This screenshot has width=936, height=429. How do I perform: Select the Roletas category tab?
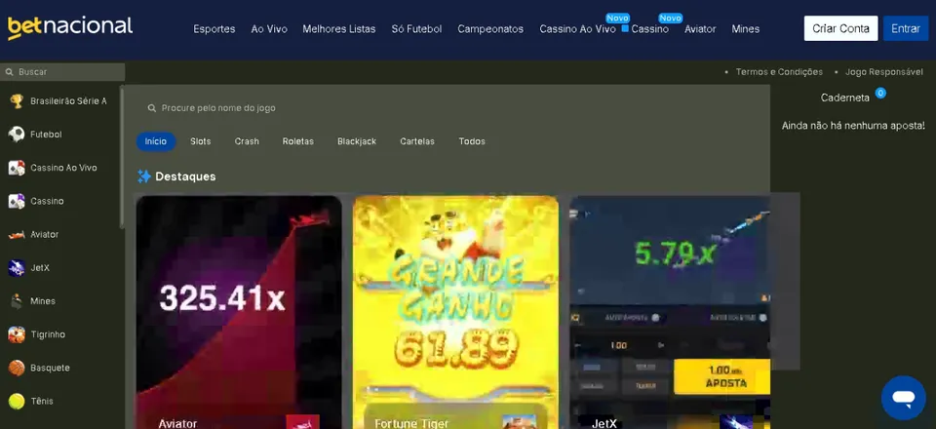[x=298, y=141]
